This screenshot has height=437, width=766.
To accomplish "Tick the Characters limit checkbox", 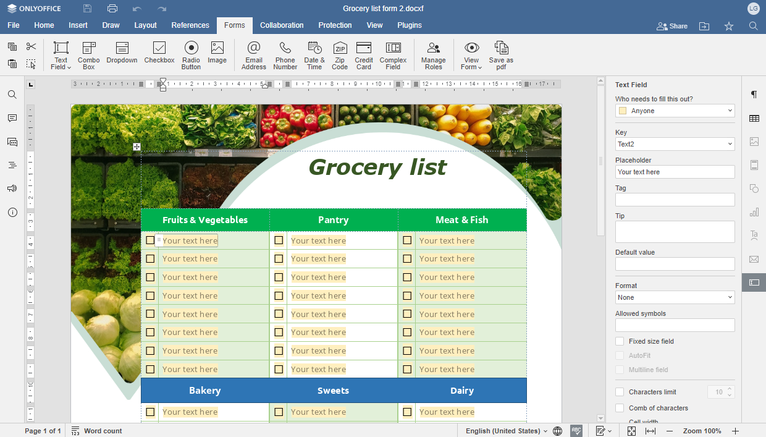I will pyautogui.click(x=620, y=392).
